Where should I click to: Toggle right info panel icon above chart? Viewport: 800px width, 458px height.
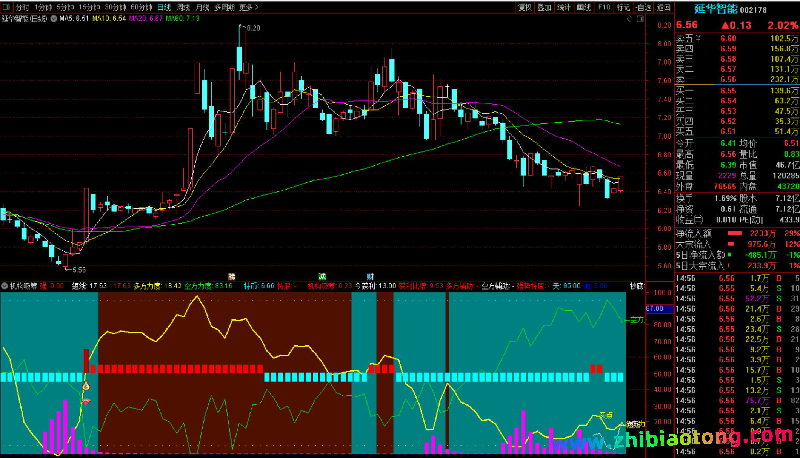tap(640, 19)
